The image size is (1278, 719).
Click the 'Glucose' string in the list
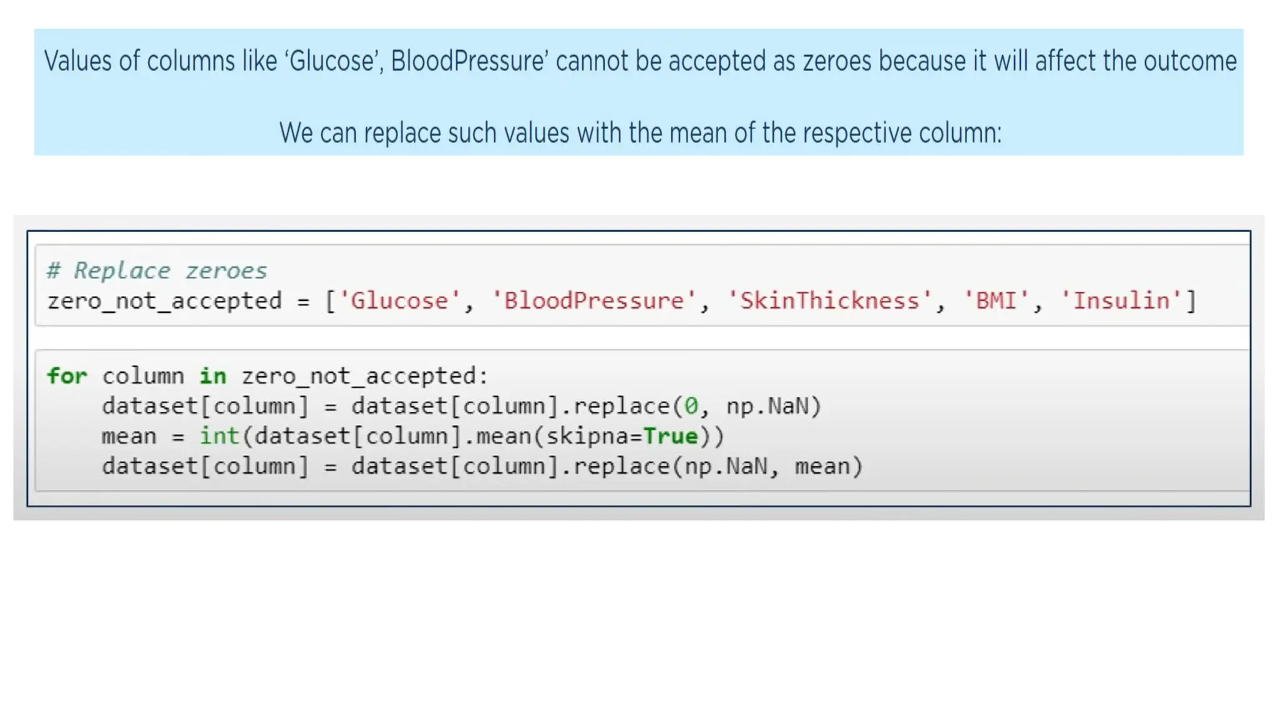click(399, 301)
